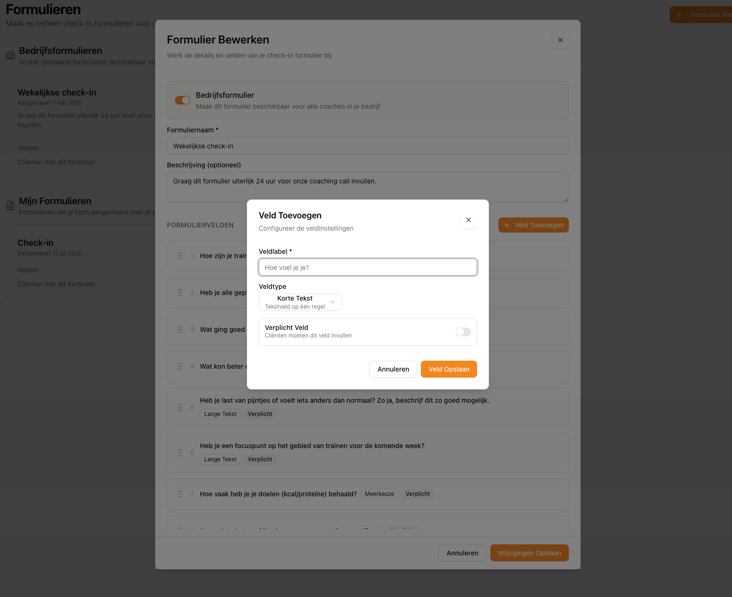
Task: Click the focuspunt question text
Action: 312,446
